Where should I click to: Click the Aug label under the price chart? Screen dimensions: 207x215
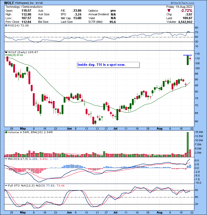click(x=159, y=129)
